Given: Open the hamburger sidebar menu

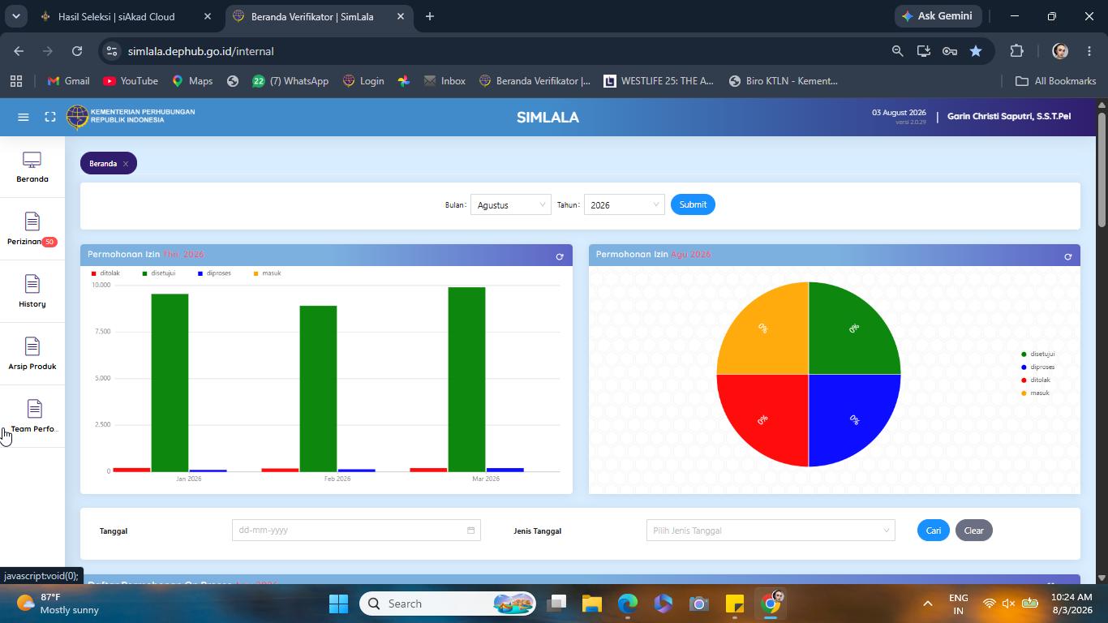Looking at the screenshot, I should click(x=24, y=117).
